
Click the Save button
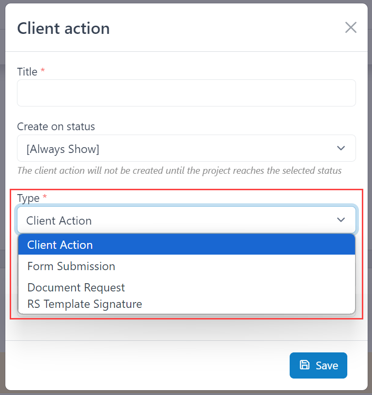(318, 365)
